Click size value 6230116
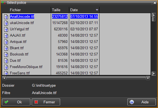 pos(61,29)
